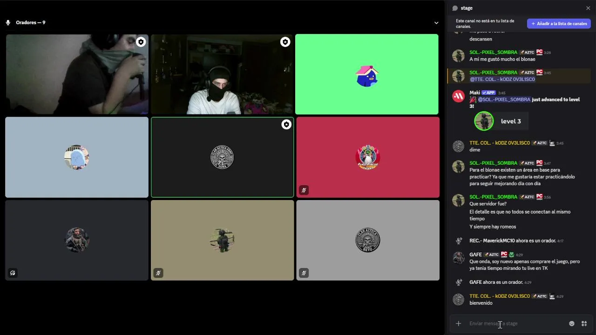This screenshot has height=335, width=596.
Task: Click the GAFE user avatar
Action: click(459, 258)
